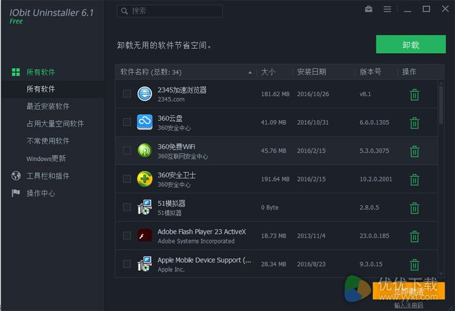Click version 6.6.0.1305 of 360云盘
This screenshot has height=311, width=455.
tap(374, 122)
